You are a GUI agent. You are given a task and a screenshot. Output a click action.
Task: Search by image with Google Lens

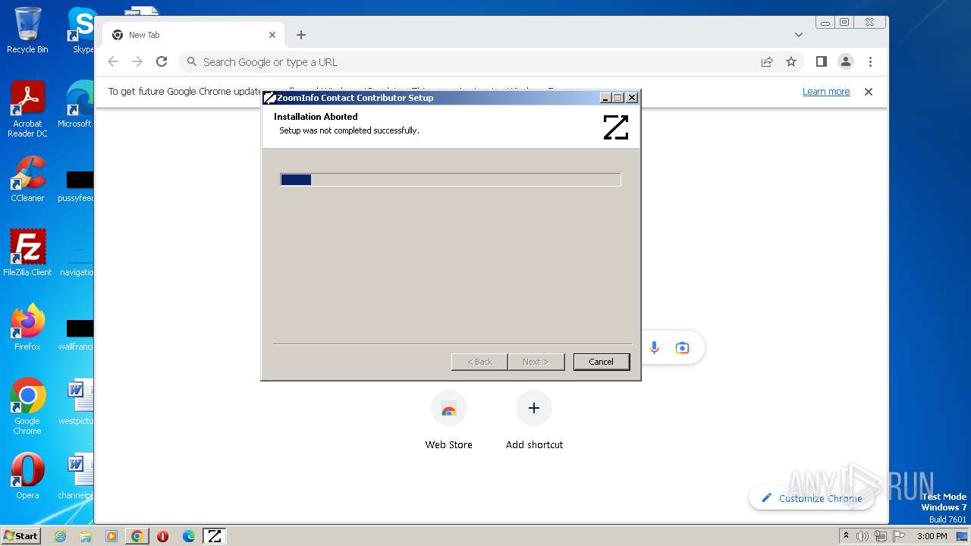pos(682,348)
